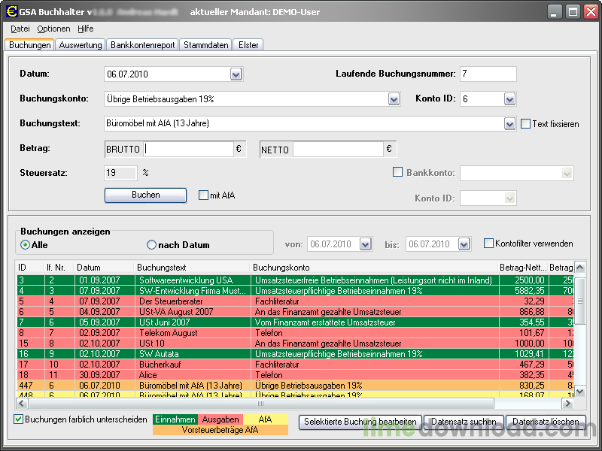The image size is (602, 451).
Task: Click into the BRUTTO amount field
Action: pos(188,149)
